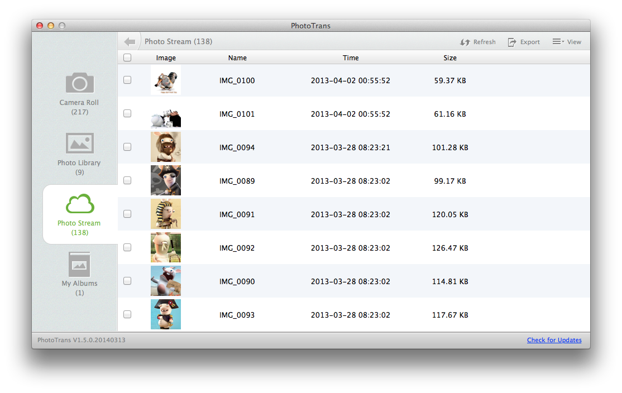Click the size value 59.37 KB
The image size is (622, 393).
pos(450,80)
